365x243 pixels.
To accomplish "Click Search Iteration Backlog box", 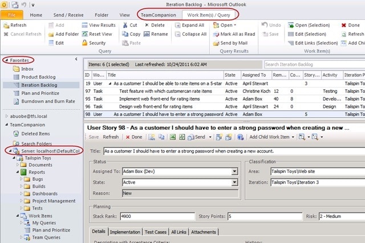I will (x=314, y=64).
